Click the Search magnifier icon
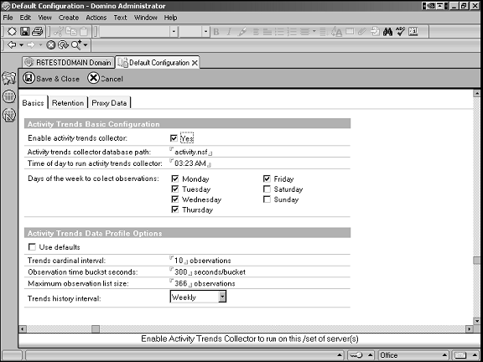The width and height of the screenshot is (483, 362). (x=76, y=45)
